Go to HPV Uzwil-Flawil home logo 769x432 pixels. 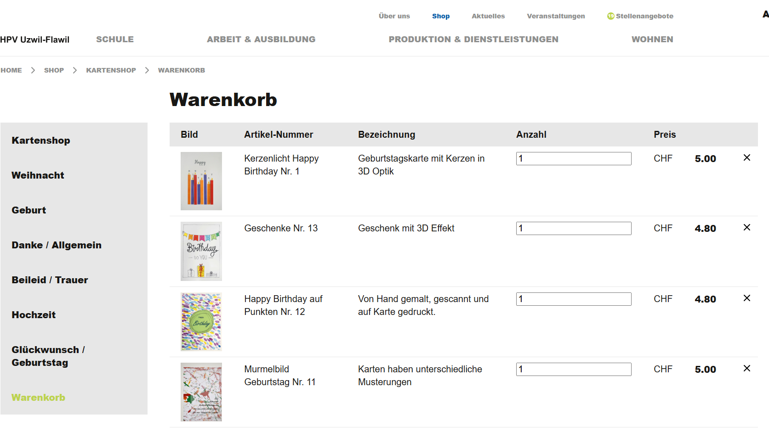coord(35,39)
